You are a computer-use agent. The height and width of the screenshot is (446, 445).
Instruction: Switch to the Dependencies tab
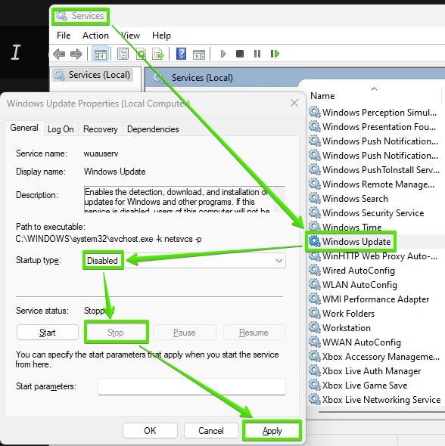(x=153, y=129)
